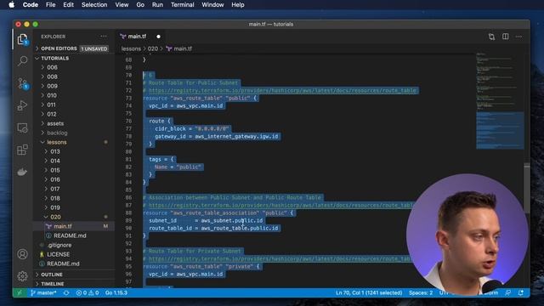Open the Run menu
This screenshot has width=544, height=306.
pyautogui.click(x=157, y=5)
